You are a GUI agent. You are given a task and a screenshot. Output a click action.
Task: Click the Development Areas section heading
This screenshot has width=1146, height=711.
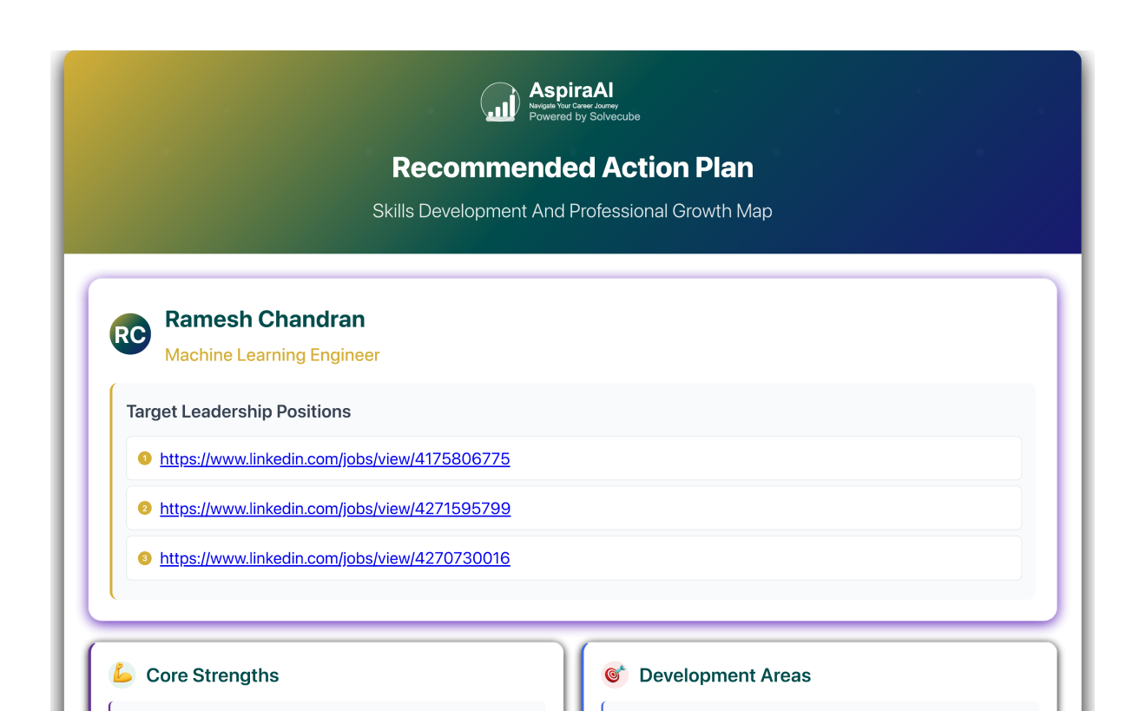[725, 675]
